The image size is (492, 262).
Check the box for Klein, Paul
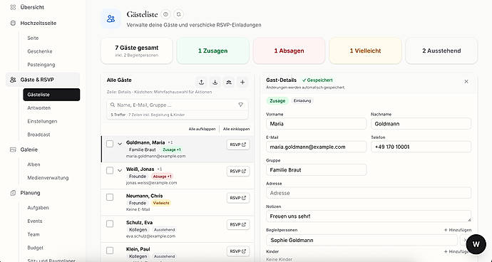[110, 251]
